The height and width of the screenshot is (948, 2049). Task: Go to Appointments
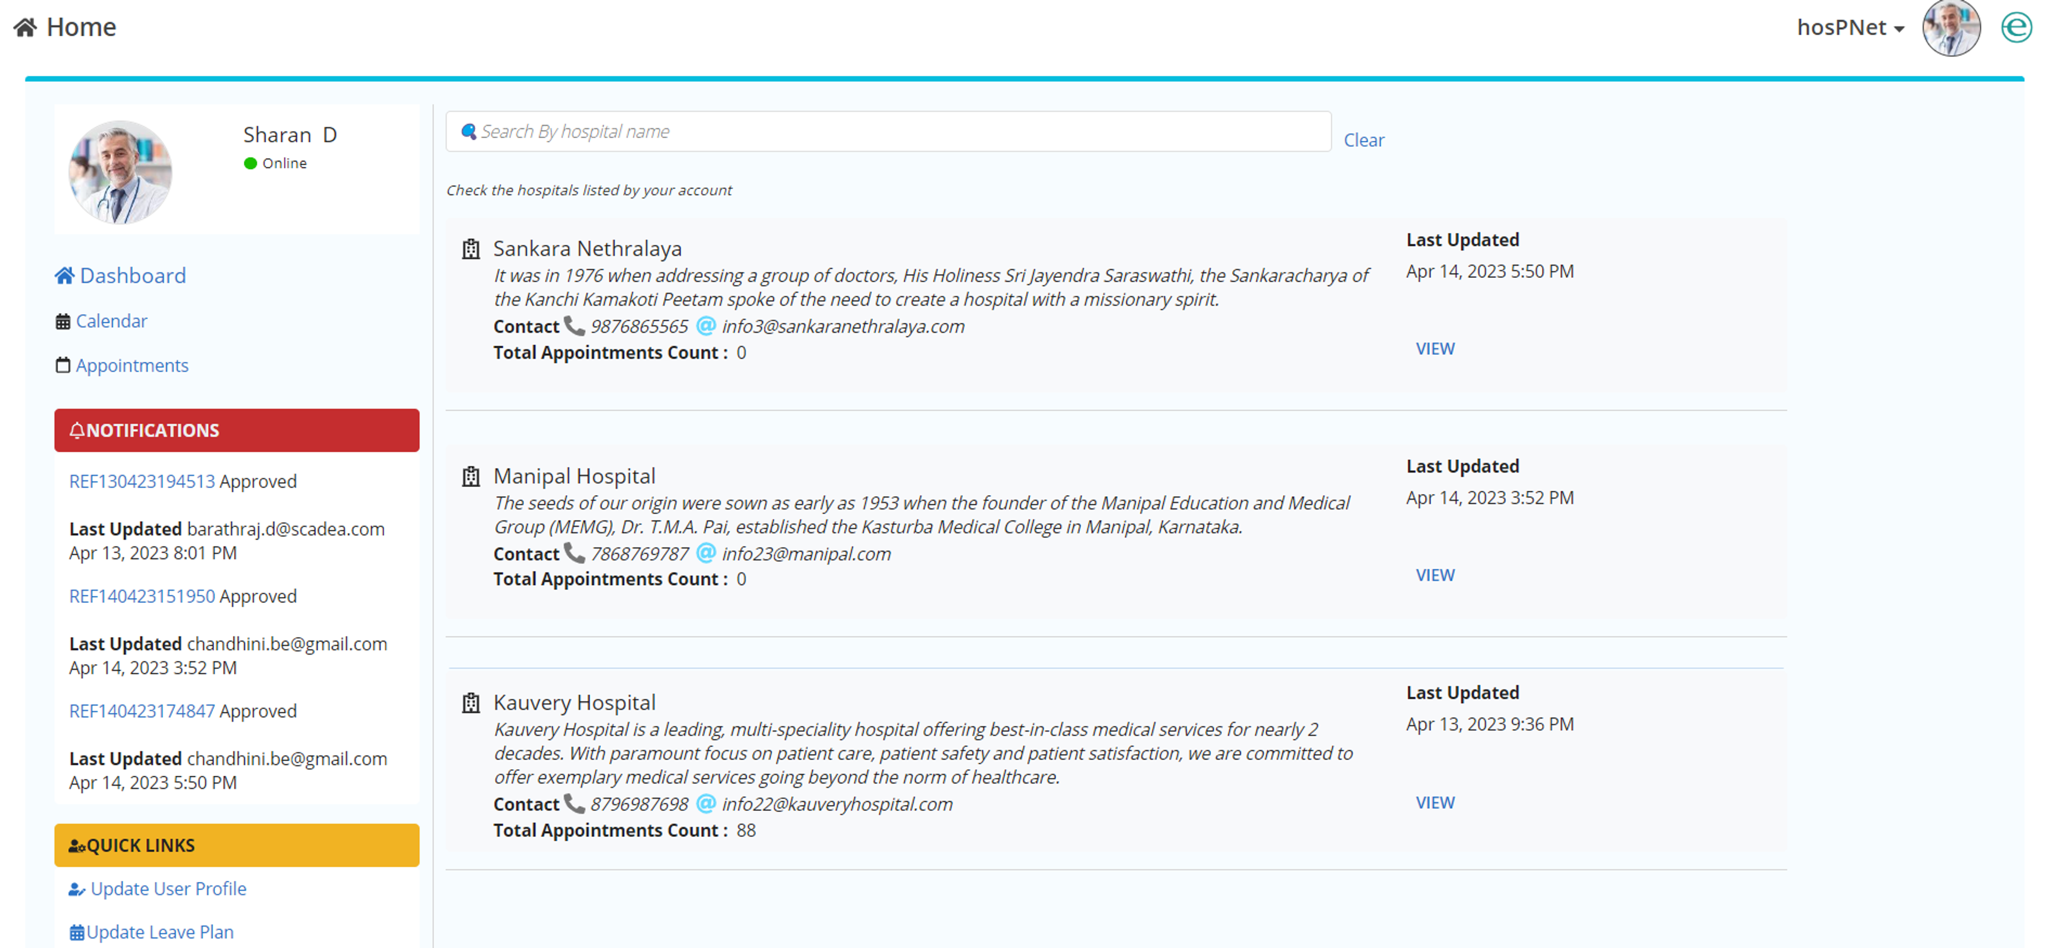132,365
